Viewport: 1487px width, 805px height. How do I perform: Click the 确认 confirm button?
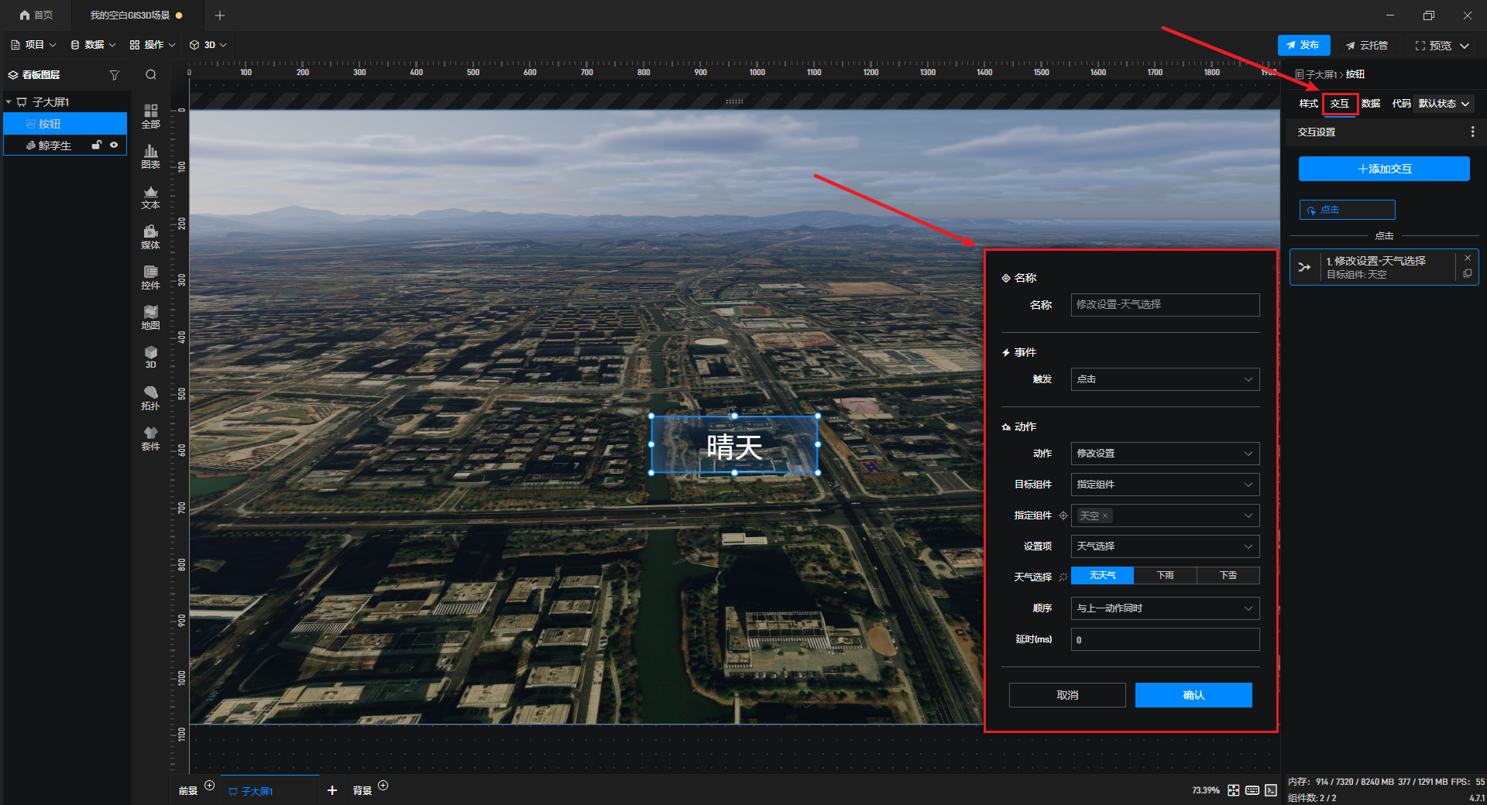(x=1193, y=695)
